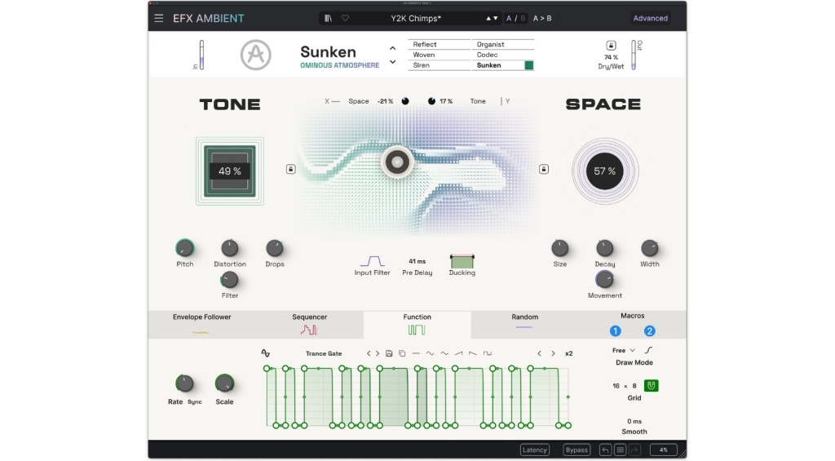Copy settings with A > B button

point(542,18)
